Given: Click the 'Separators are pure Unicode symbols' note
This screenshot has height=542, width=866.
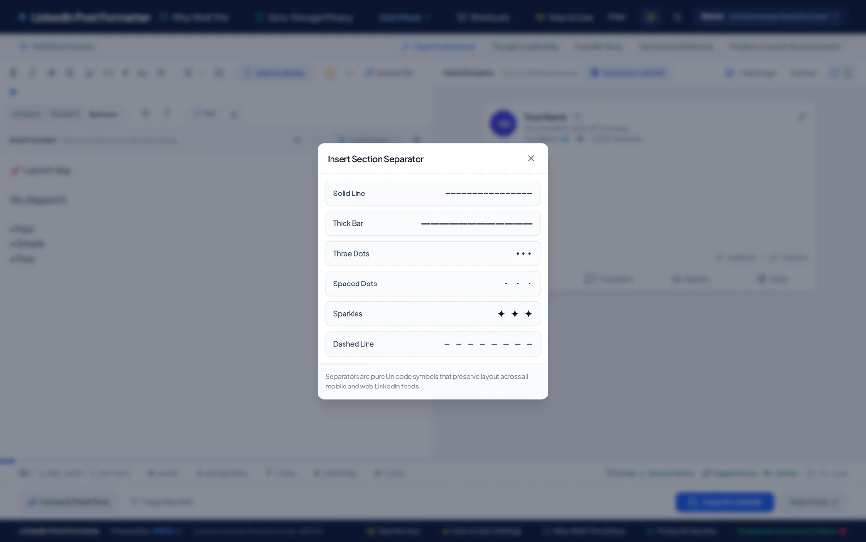Looking at the screenshot, I should pyautogui.click(x=427, y=381).
